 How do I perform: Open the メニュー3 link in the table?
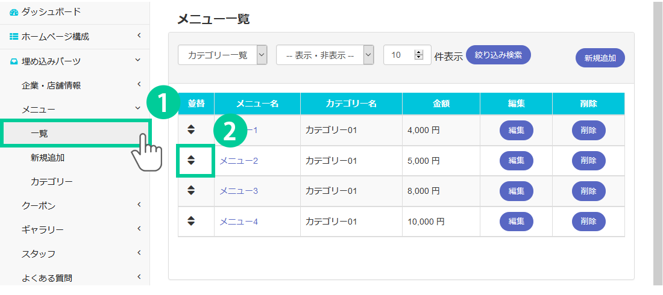(239, 191)
